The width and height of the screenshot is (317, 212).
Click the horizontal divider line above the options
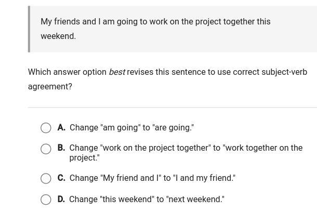point(172,108)
